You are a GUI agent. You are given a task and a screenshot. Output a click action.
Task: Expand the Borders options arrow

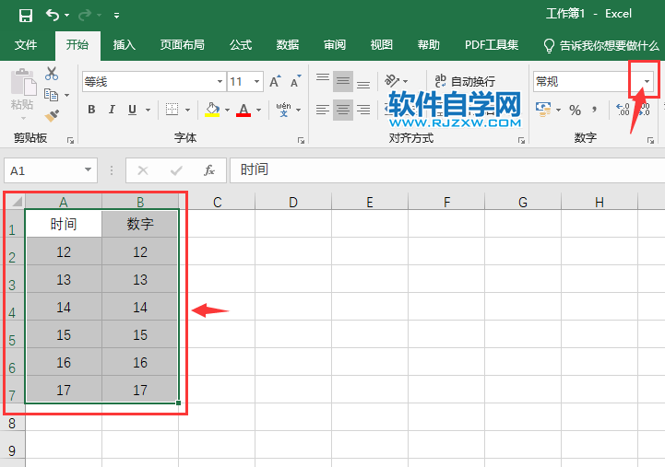click(187, 111)
